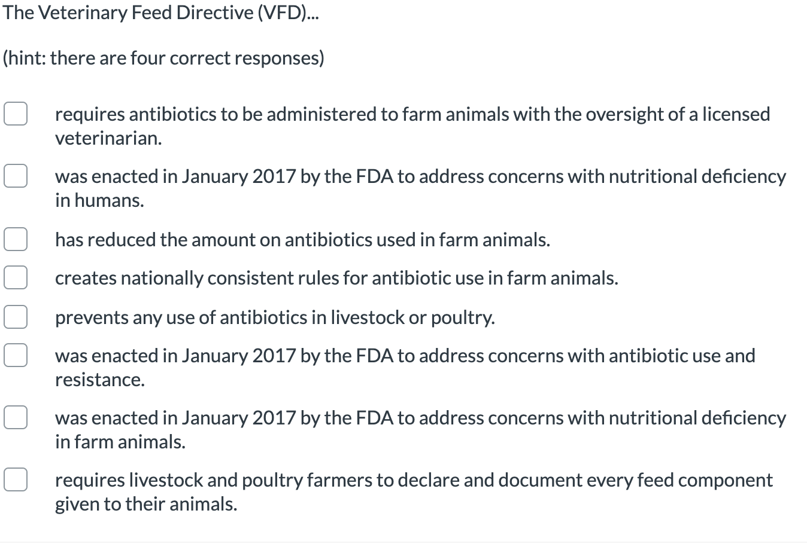This screenshot has height=550, width=807.
Task: Check the nutritional deficiency in farm animals option
Action: coord(16,417)
